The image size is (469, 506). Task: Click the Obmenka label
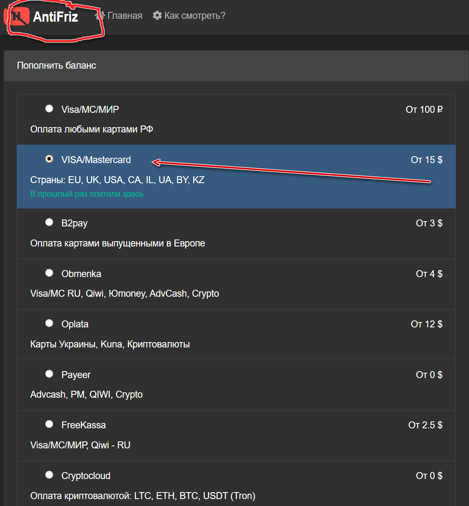(81, 274)
